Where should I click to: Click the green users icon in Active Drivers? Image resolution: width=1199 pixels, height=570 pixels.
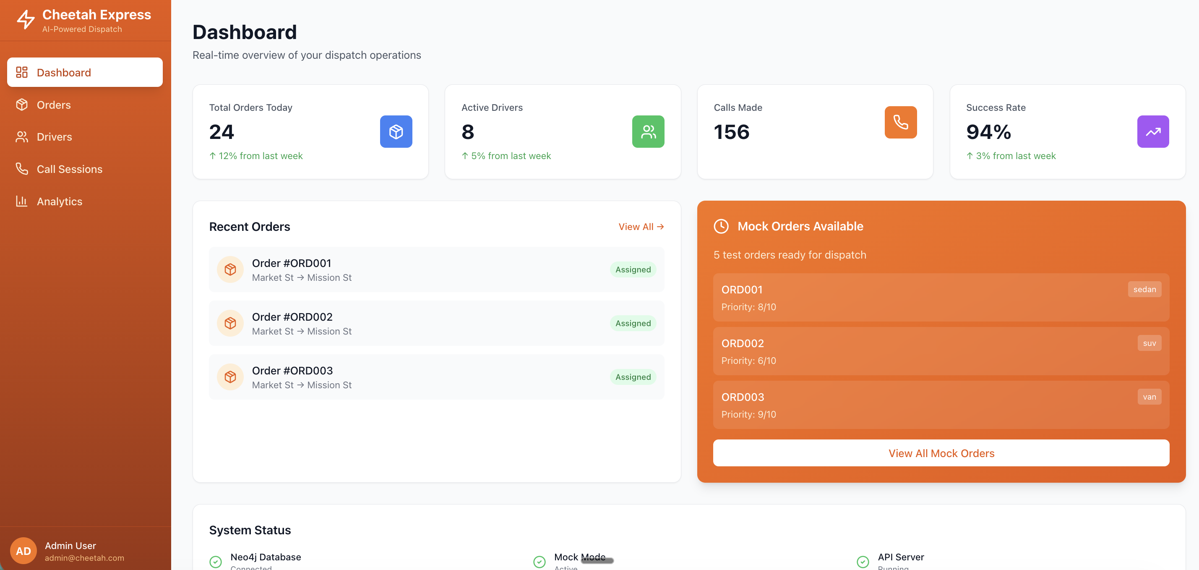[x=648, y=132]
